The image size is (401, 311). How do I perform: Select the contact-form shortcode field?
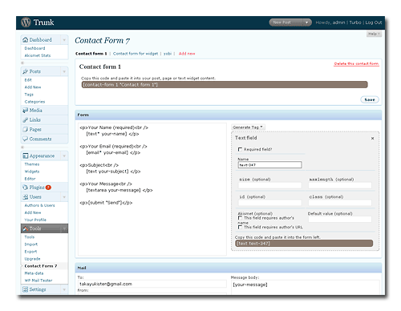(x=225, y=85)
